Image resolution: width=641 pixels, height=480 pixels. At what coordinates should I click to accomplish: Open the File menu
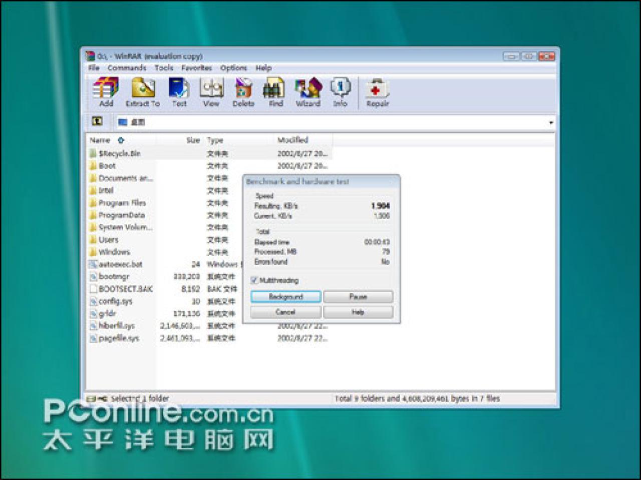(94, 67)
